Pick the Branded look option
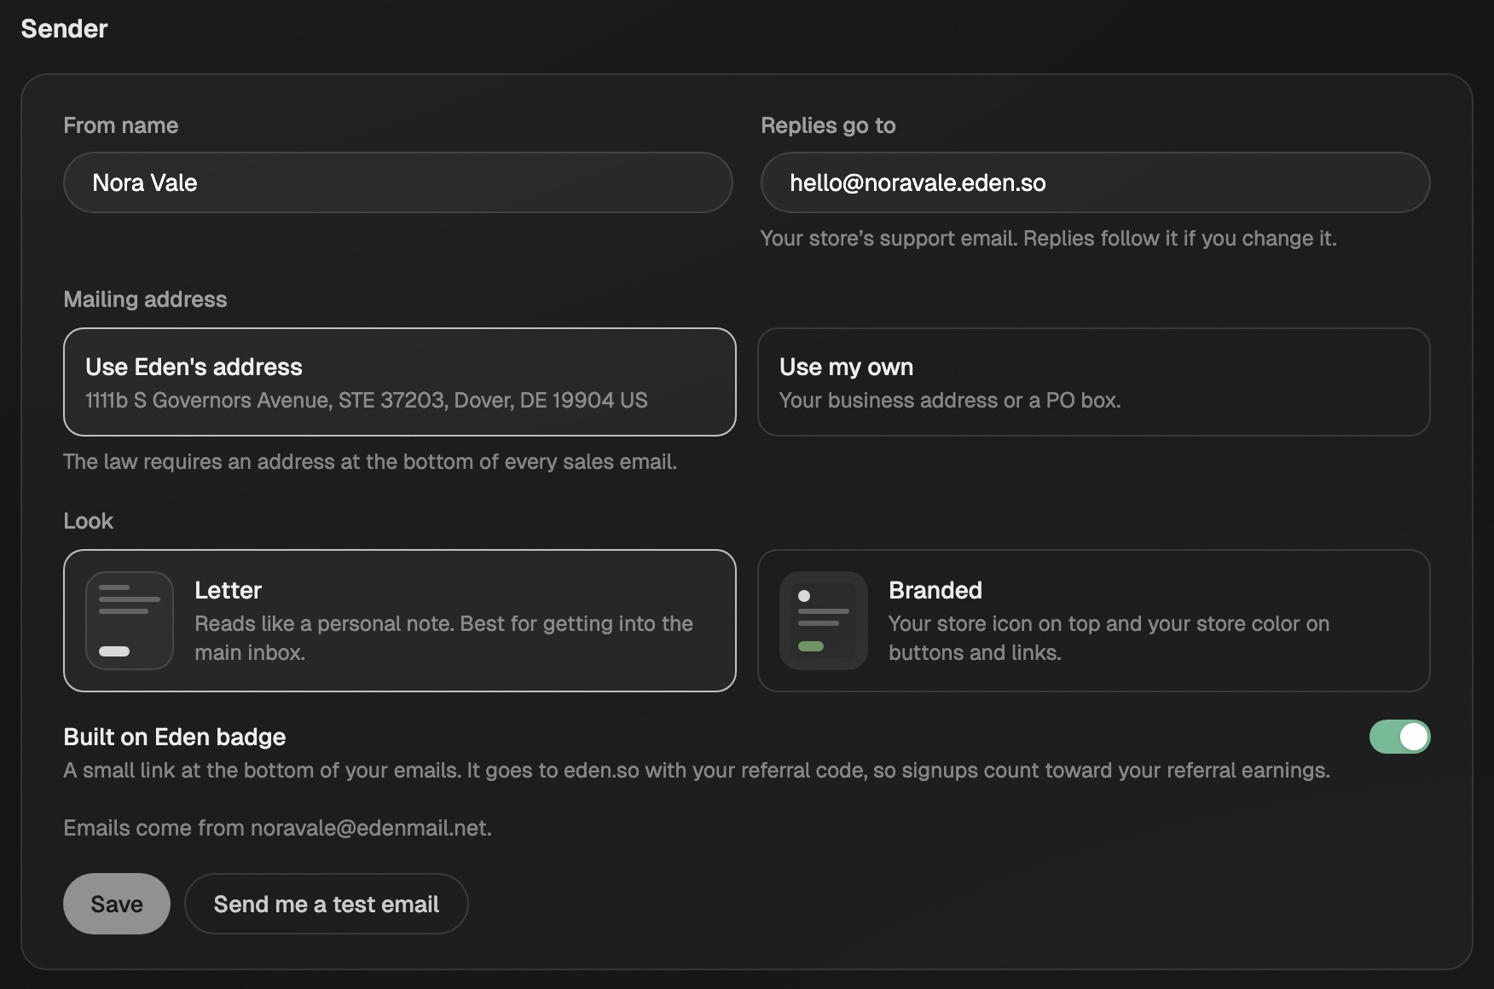This screenshot has width=1494, height=989. [1094, 621]
